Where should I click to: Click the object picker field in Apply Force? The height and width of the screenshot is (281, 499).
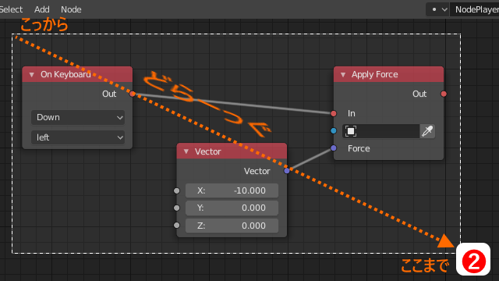pos(381,131)
